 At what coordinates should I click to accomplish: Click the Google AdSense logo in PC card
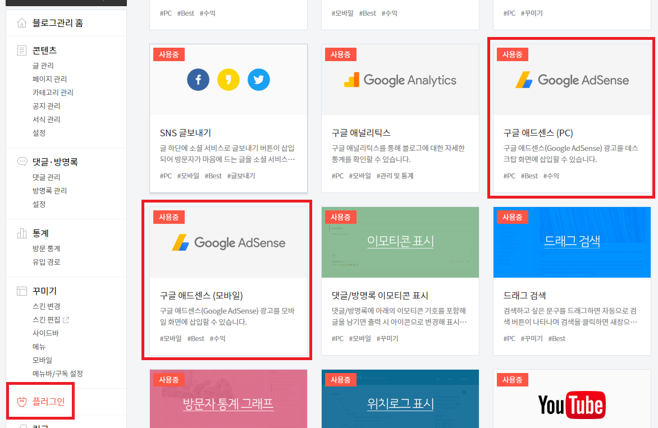tap(572, 80)
